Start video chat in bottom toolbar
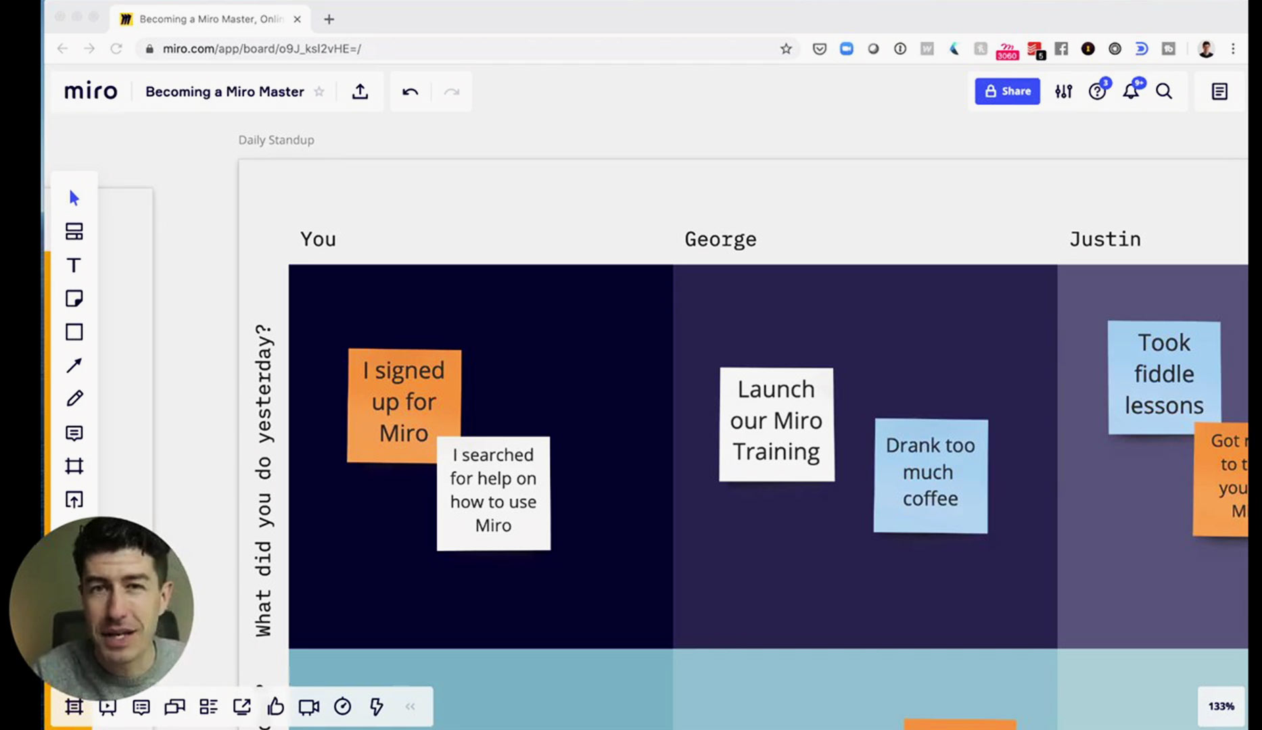Image resolution: width=1262 pixels, height=730 pixels. pyautogui.click(x=309, y=706)
